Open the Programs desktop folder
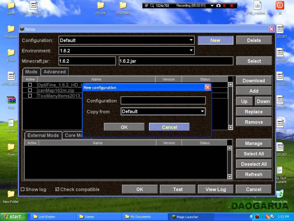This screenshot has height=221, width=294. [11, 29]
